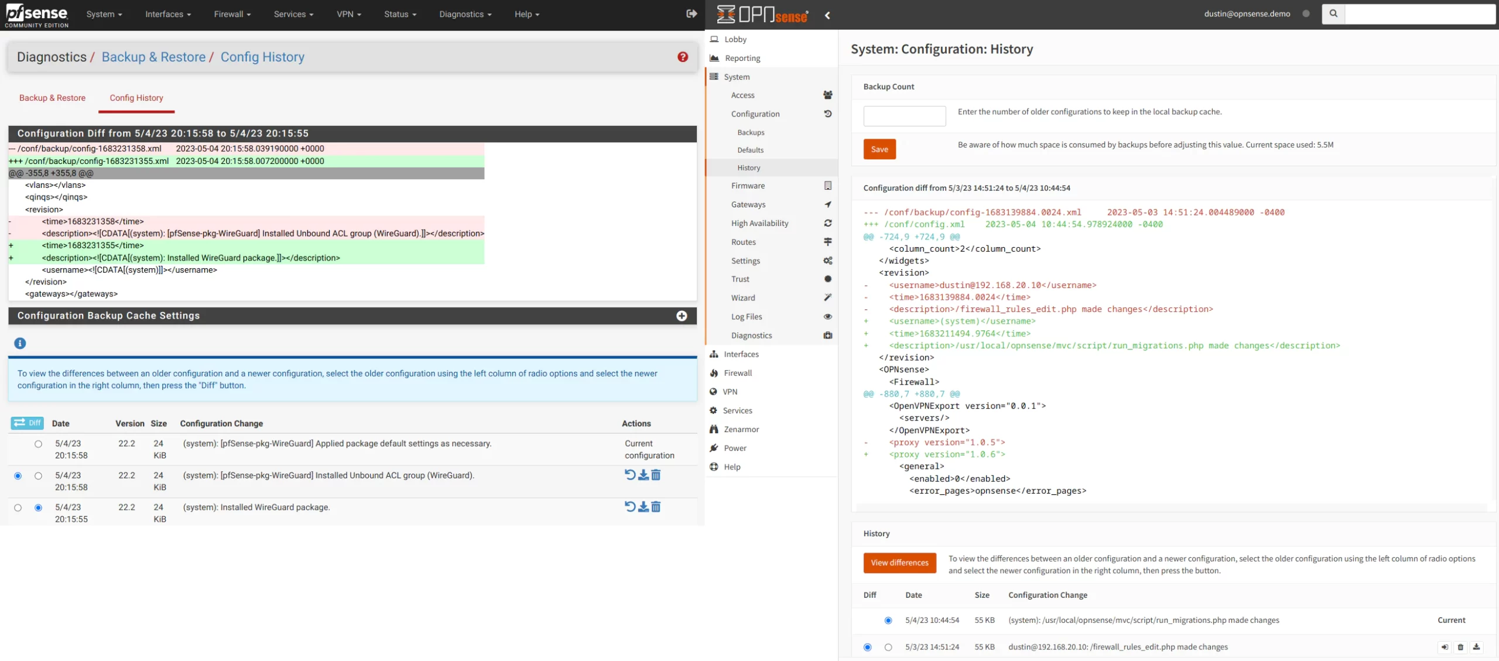This screenshot has height=661, width=1499.
Task: Delete the Installed WireGuard package backup
Action: tap(656, 506)
